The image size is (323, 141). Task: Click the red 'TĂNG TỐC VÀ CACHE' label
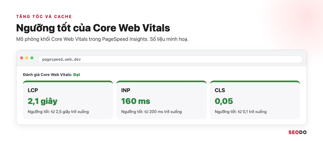click(44, 16)
